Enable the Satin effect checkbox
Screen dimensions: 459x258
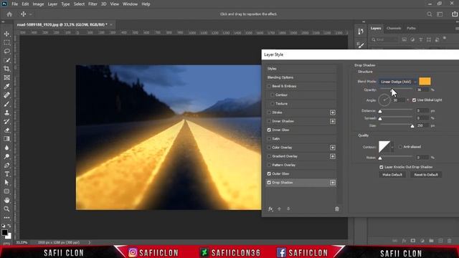pos(269,138)
